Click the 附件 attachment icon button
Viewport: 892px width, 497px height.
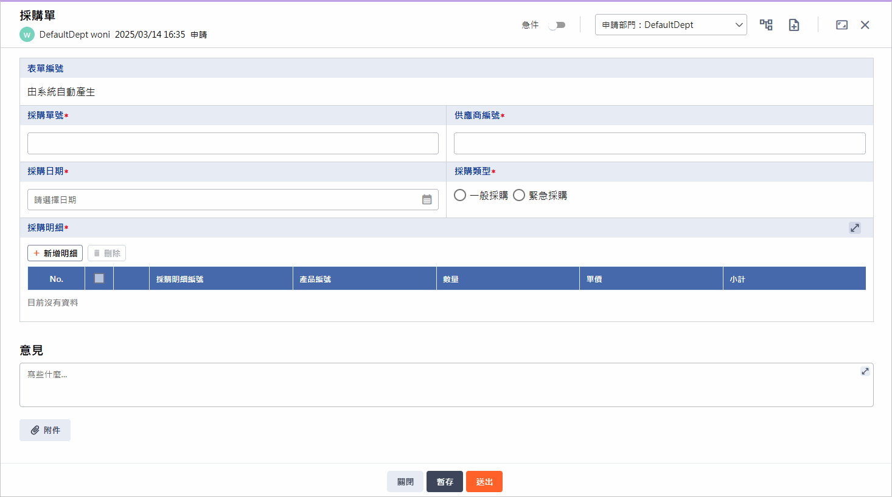coord(35,430)
